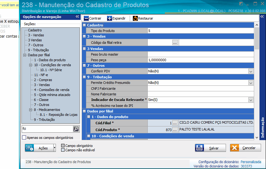
Task: Click scrollbar down arrow of form
Action: [257, 138]
